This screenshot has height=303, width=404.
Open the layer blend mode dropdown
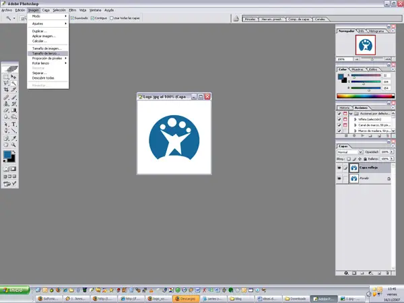pos(350,152)
